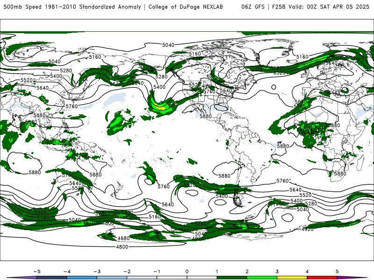This screenshot has height=280, width=374.
Task: Click the "College of DuPage NEXLAB" text
Action: tap(186, 7)
